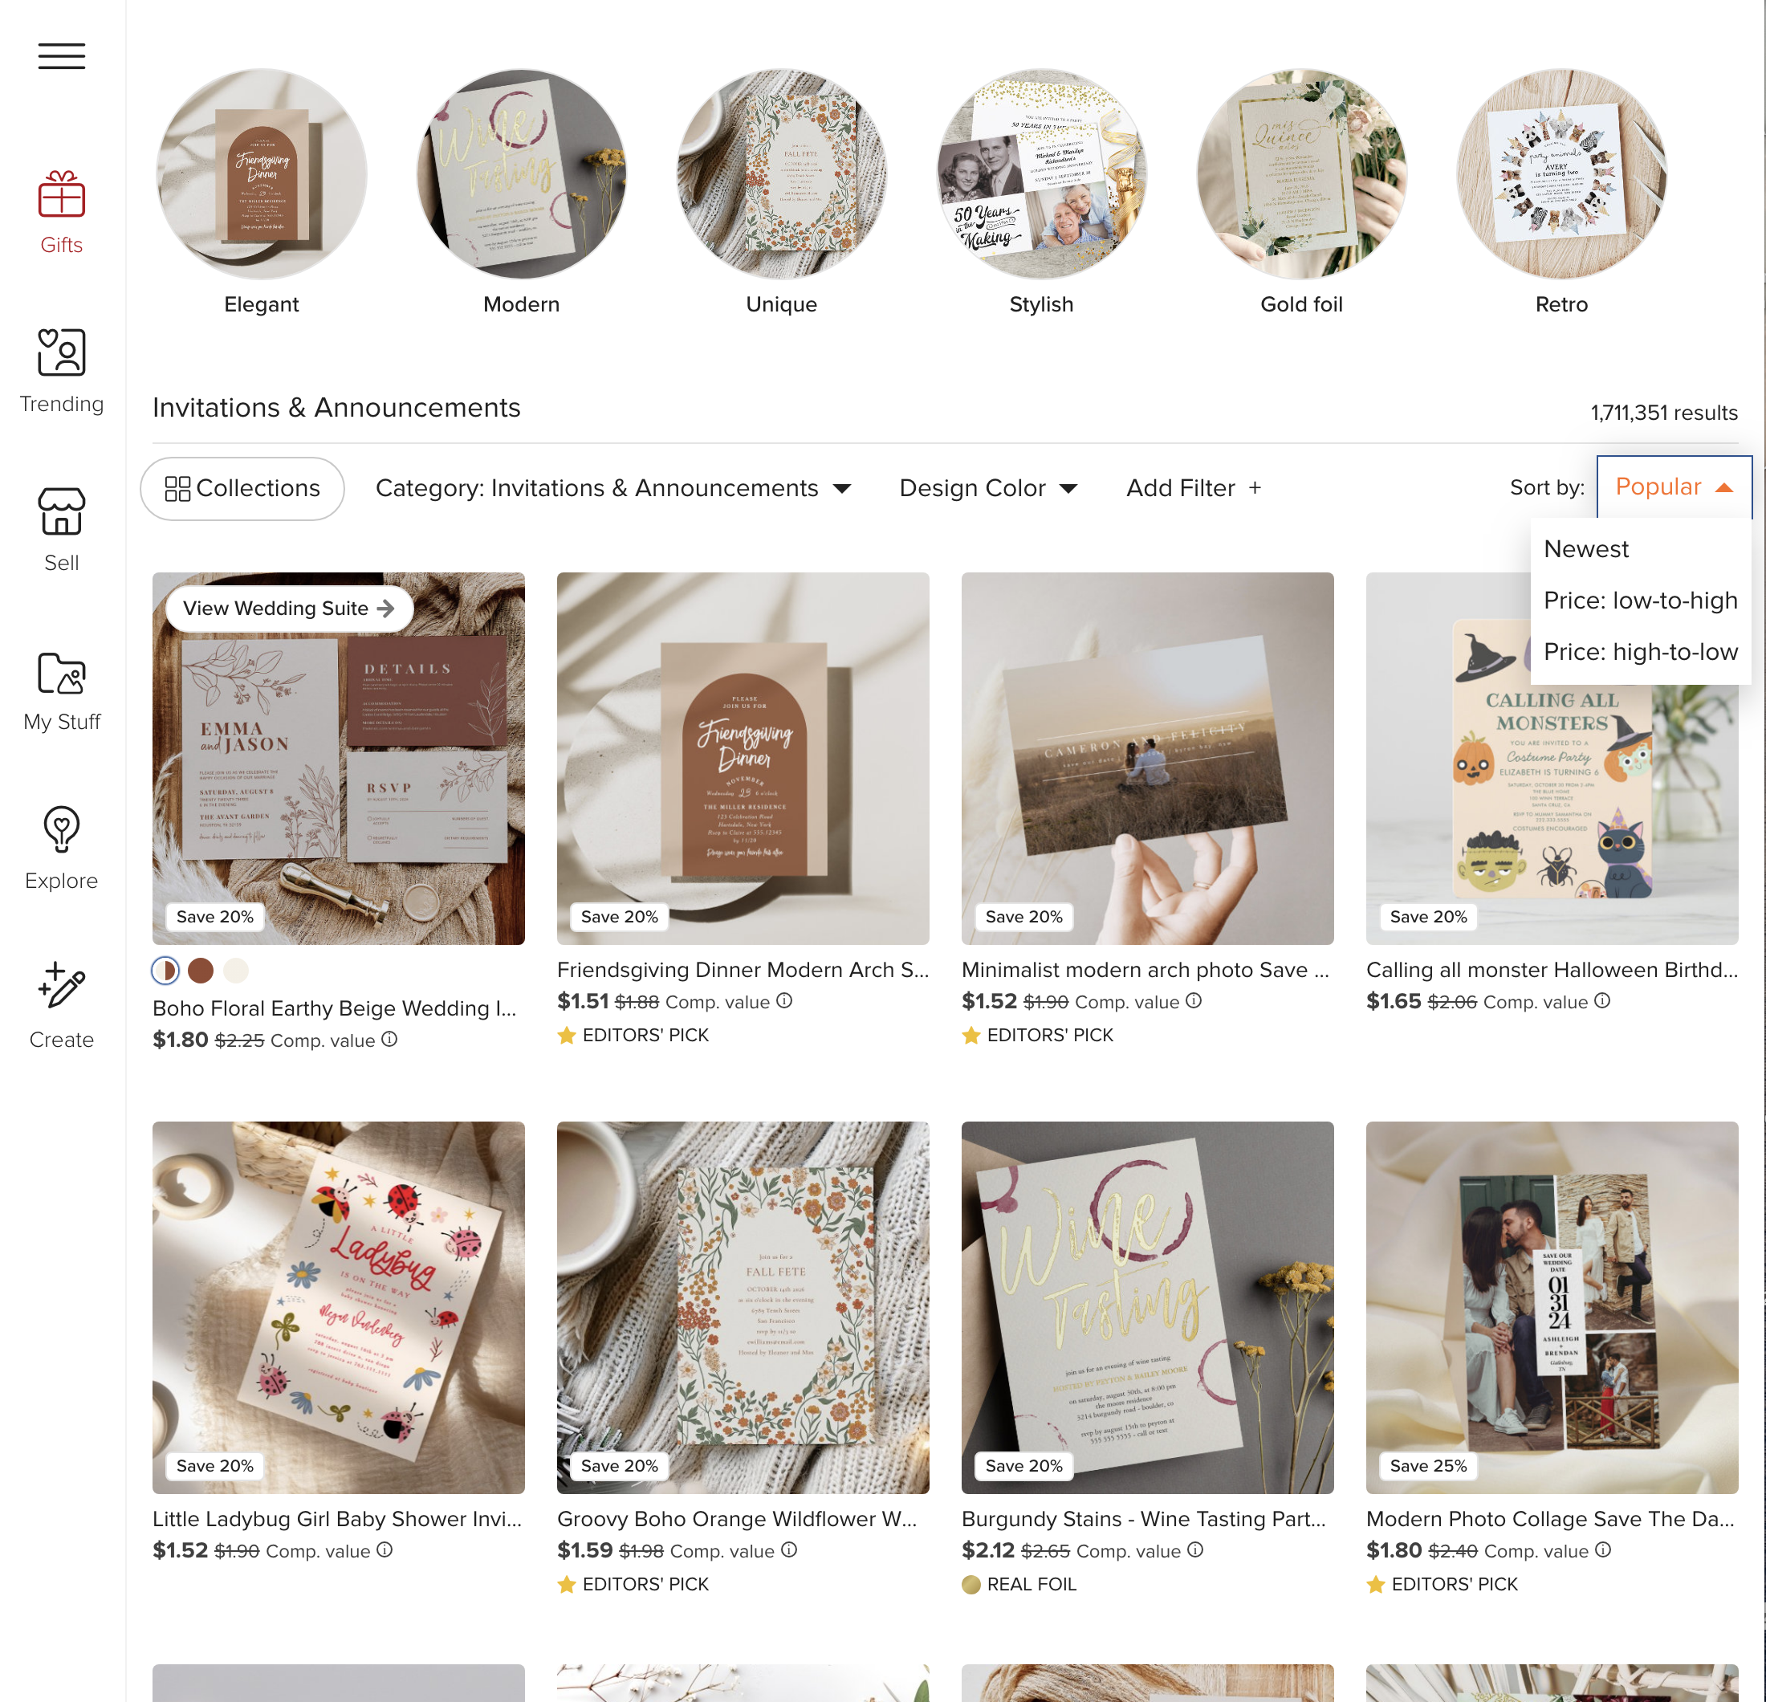Collapse the Popular sort dropdown
Image resolution: width=1766 pixels, height=1702 pixels.
click(x=1673, y=487)
